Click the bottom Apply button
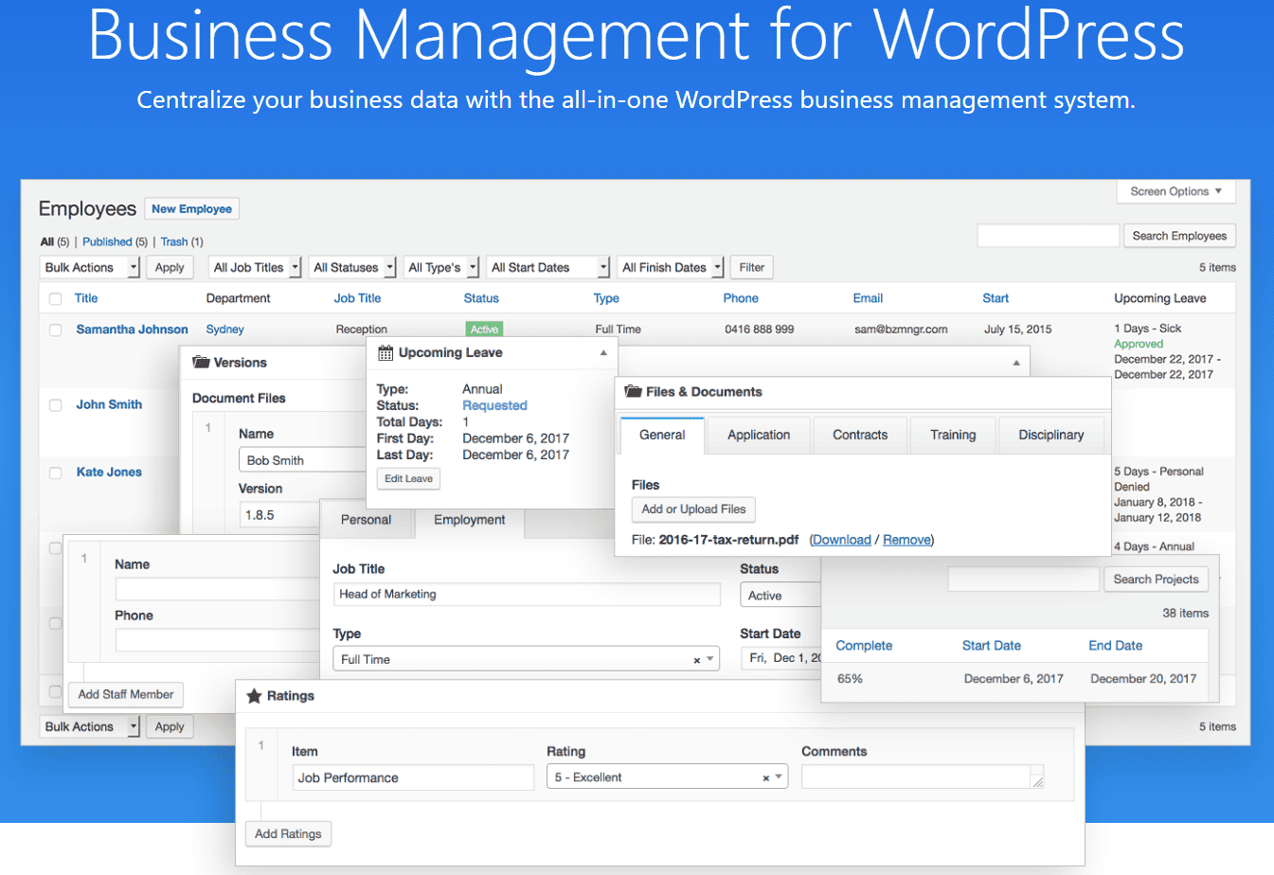This screenshot has width=1274, height=875. 170,727
